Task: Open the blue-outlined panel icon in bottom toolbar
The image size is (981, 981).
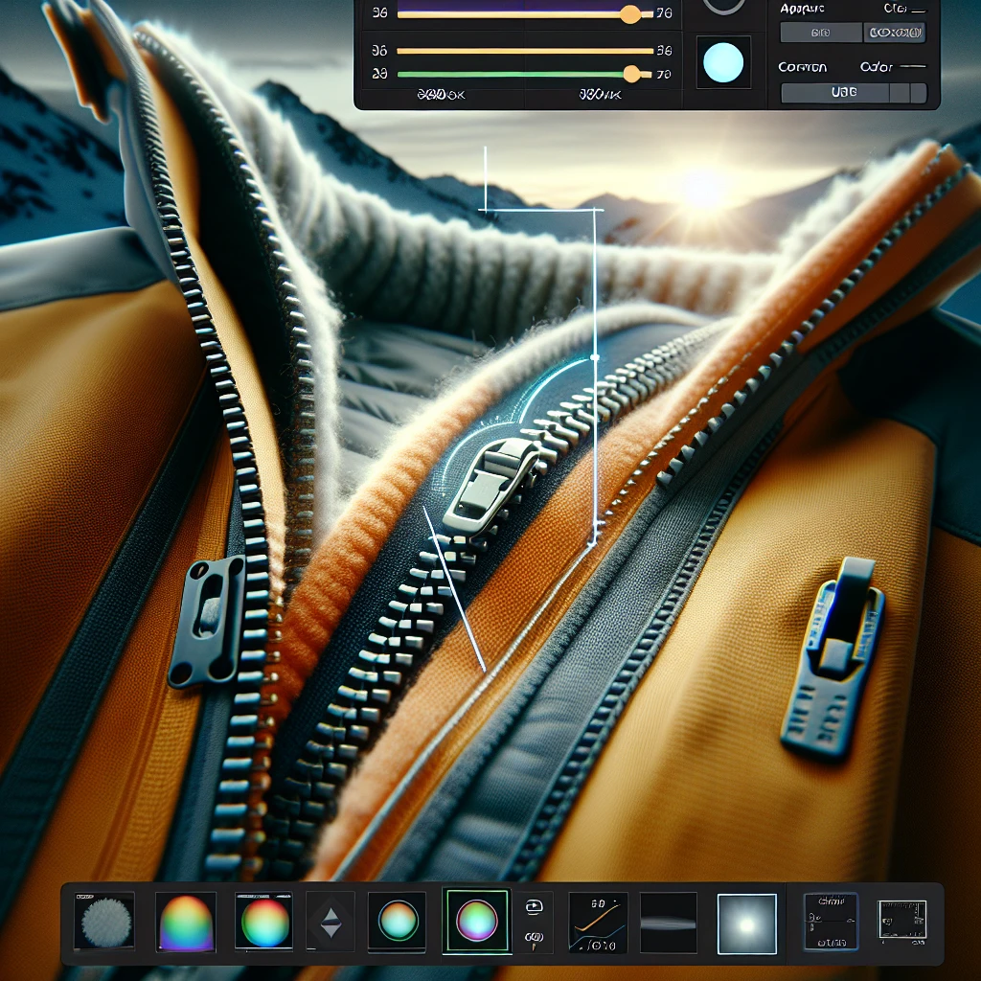Action: [x=831, y=921]
